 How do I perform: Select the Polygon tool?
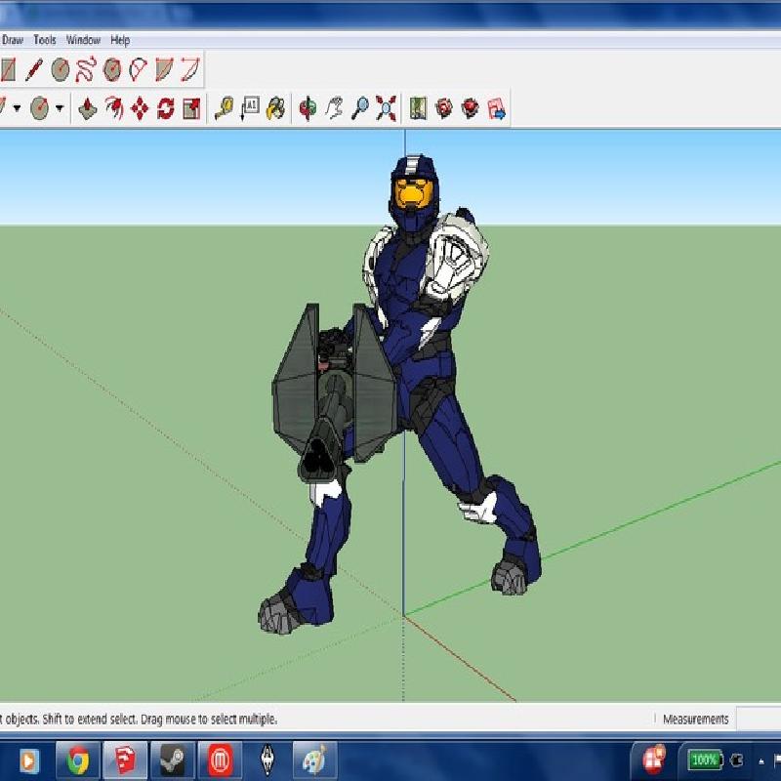[x=112, y=69]
